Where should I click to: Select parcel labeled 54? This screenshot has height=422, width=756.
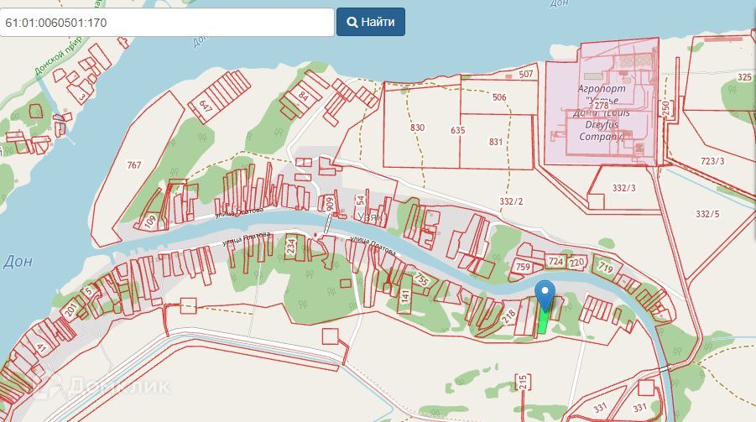click(360, 201)
